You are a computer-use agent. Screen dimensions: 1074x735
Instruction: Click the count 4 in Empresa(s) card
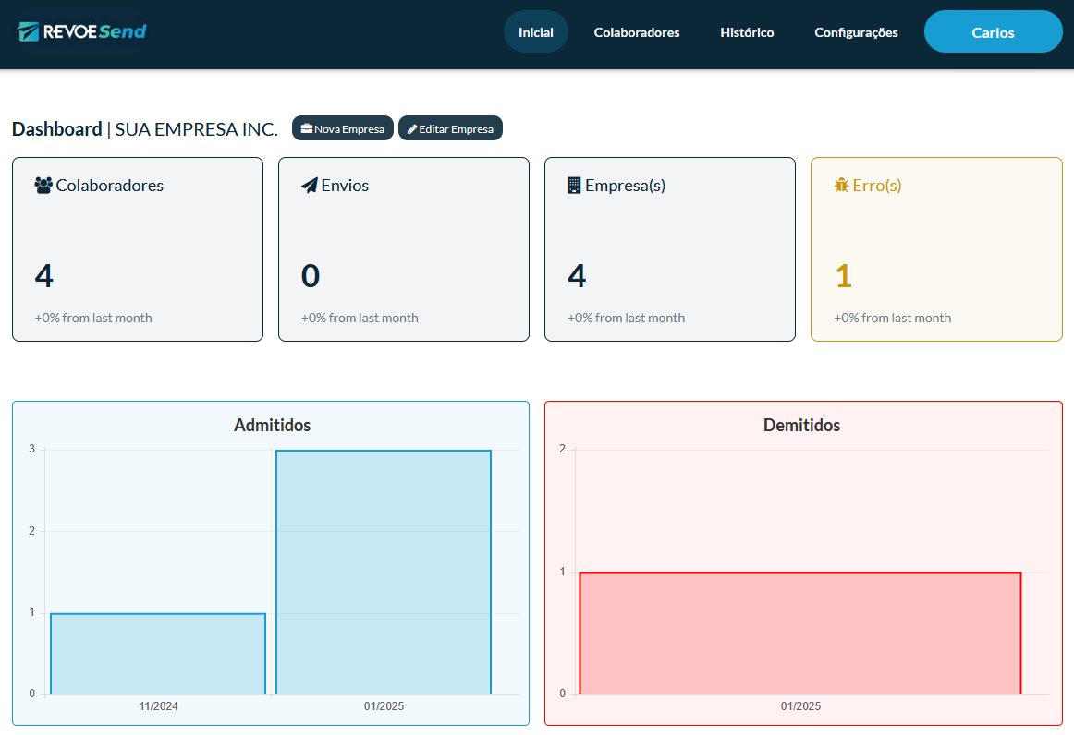point(577,276)
